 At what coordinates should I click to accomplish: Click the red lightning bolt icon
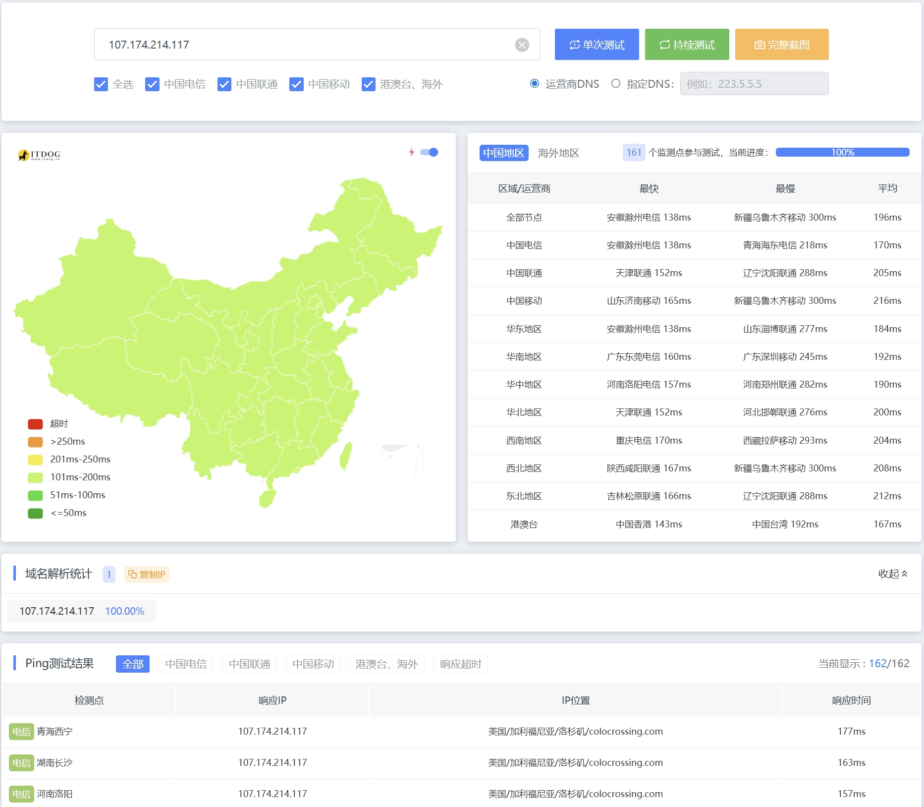coord(411,152)
